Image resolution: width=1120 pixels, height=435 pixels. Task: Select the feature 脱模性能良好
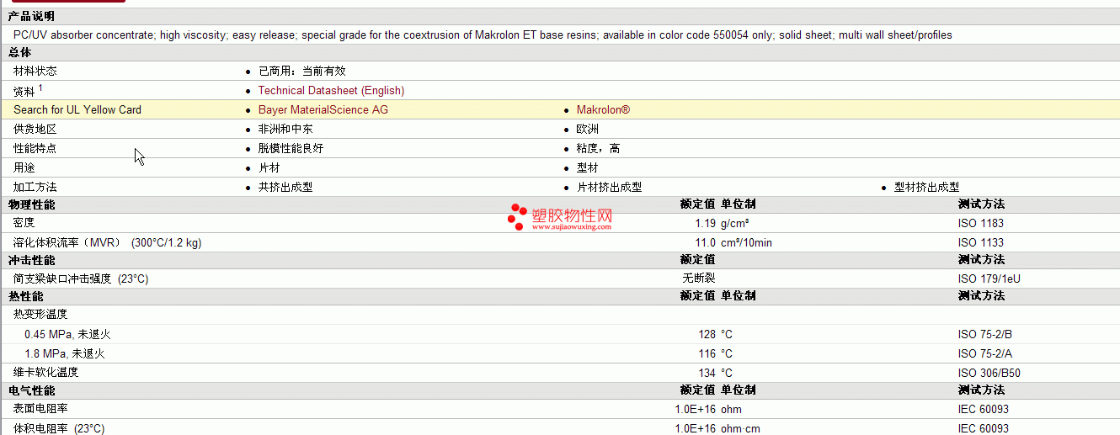pyautogui.click(x=291, y=148)
